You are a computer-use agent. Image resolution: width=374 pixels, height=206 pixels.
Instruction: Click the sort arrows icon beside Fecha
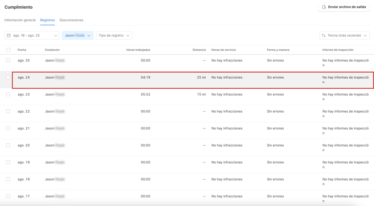[x=324, y=35]
